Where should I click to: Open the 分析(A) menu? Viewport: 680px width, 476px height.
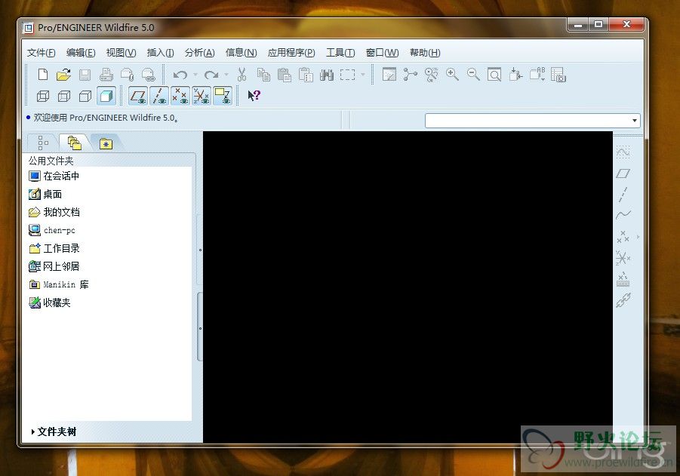199,53
